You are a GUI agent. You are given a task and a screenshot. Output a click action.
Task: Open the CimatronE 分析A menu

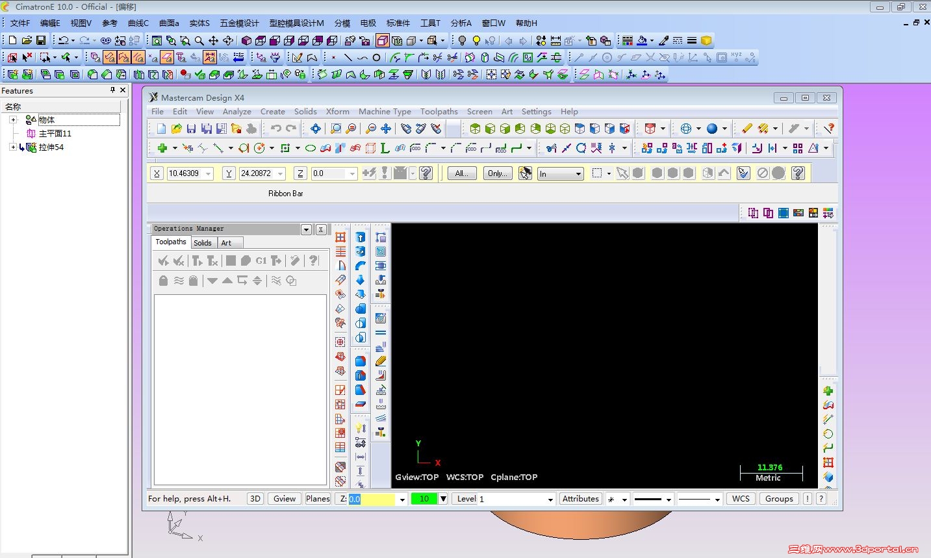click(x=461, y=23)
